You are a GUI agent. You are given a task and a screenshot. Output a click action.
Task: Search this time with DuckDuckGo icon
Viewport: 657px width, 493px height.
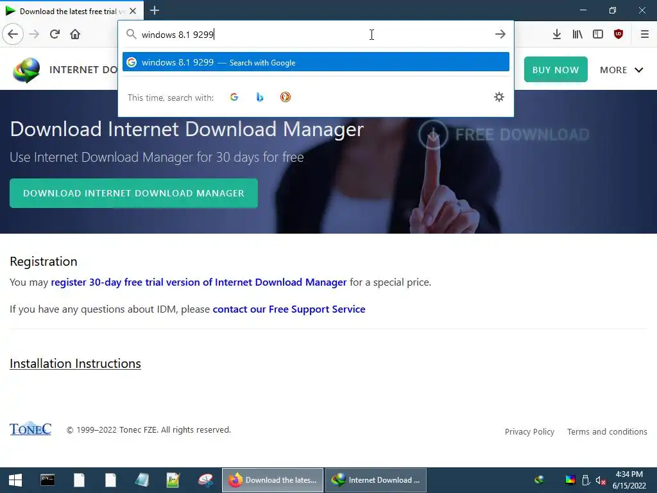(286, 98)
